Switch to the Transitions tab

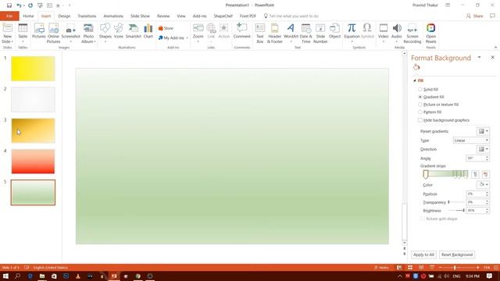tap(87, 16)
